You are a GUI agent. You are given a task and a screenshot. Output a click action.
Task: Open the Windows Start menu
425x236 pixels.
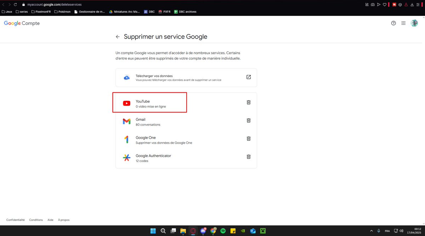point(153,231)
